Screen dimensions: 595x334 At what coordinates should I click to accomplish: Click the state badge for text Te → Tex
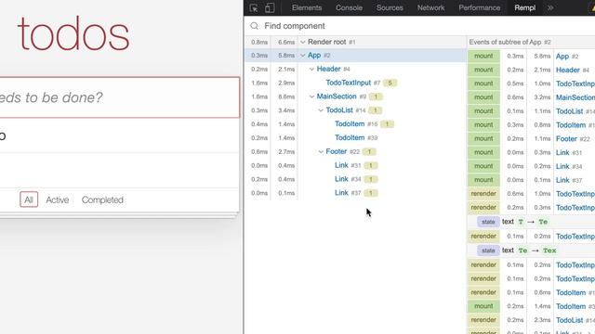pyautogui.click(x=488, y=250)
